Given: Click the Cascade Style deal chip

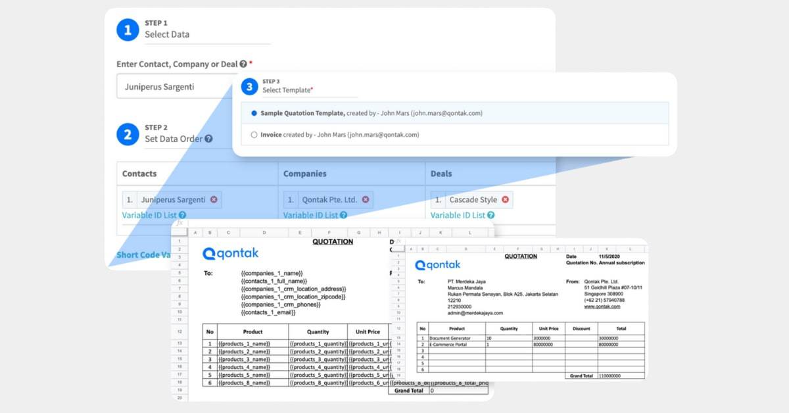Looking at the screenshot, I should click(x=471, y=199).
